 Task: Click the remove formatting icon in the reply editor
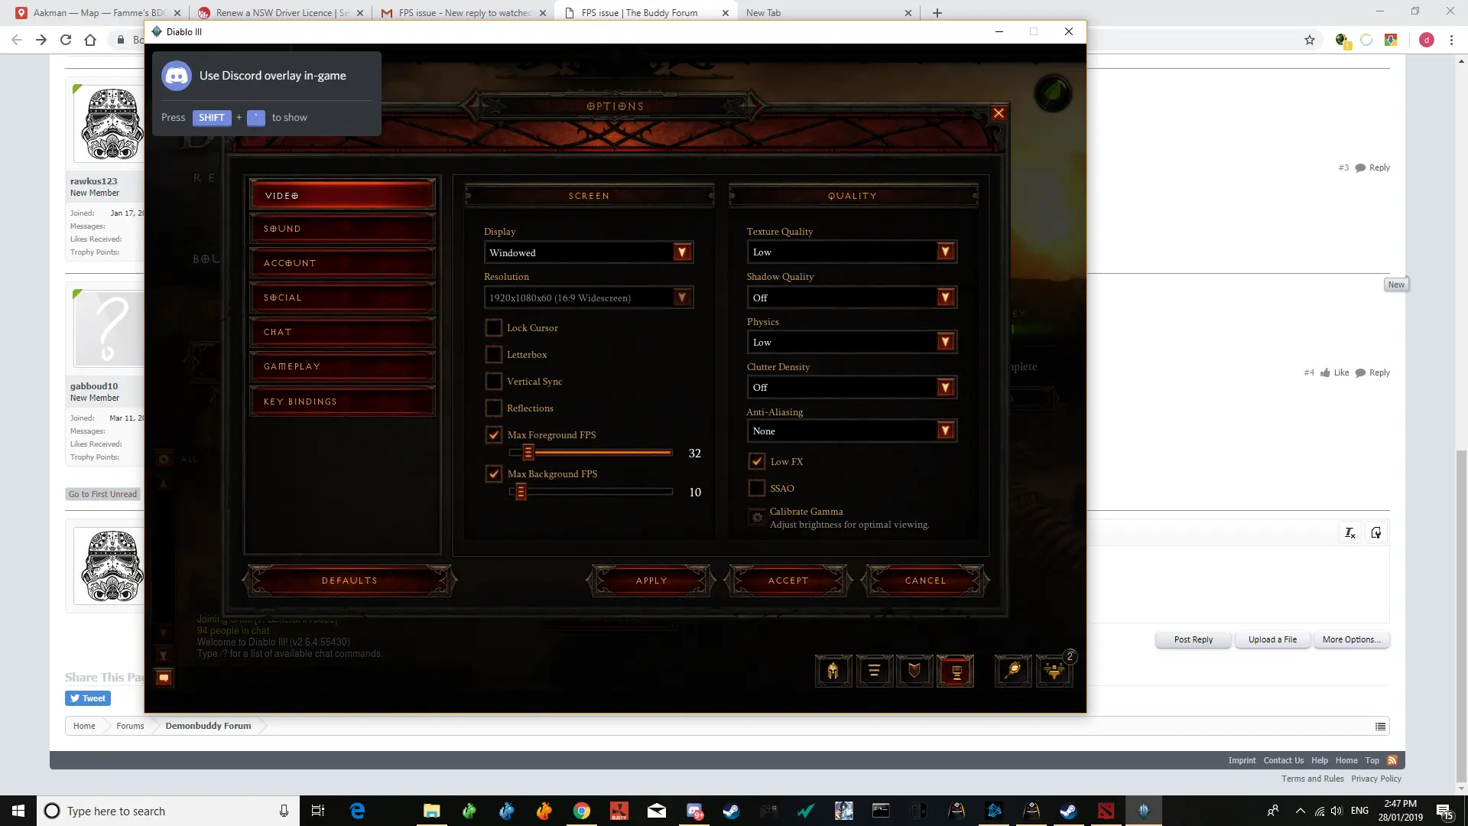(x=1350, y=533)
